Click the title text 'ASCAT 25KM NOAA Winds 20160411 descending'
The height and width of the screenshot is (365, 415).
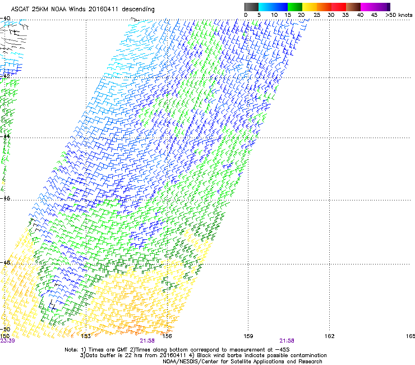click(82, 10)
